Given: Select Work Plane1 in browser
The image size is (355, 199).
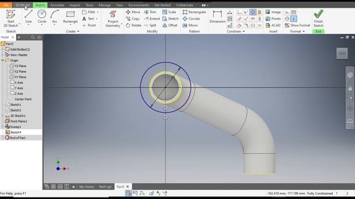Looking at the screenshot, I should point(16,121).
